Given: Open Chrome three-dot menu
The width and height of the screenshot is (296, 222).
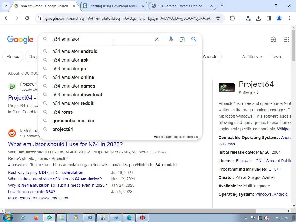Looking at the screenshot, I should click(289, 18).
